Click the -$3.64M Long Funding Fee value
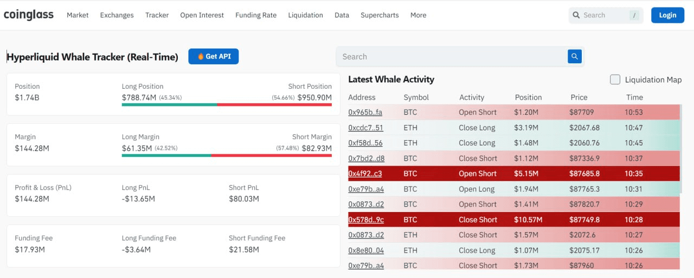Screen dimensions: 694x278 [x=136, y=249]
